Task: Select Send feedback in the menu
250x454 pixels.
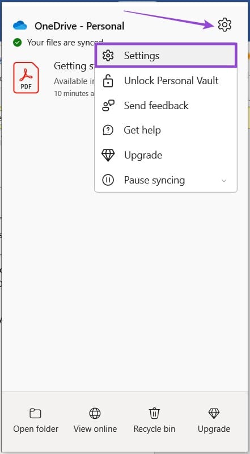Action: (x=166, y=105)
